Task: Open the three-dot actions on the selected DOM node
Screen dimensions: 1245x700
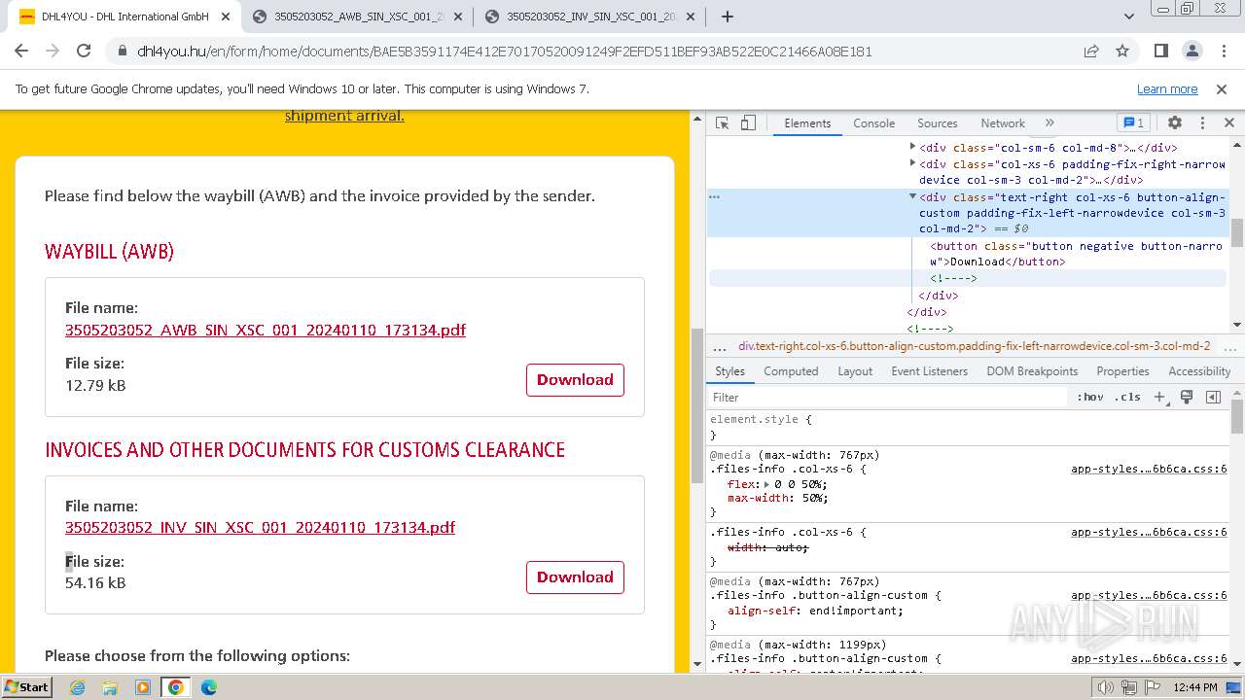Action: click(714, 196)
